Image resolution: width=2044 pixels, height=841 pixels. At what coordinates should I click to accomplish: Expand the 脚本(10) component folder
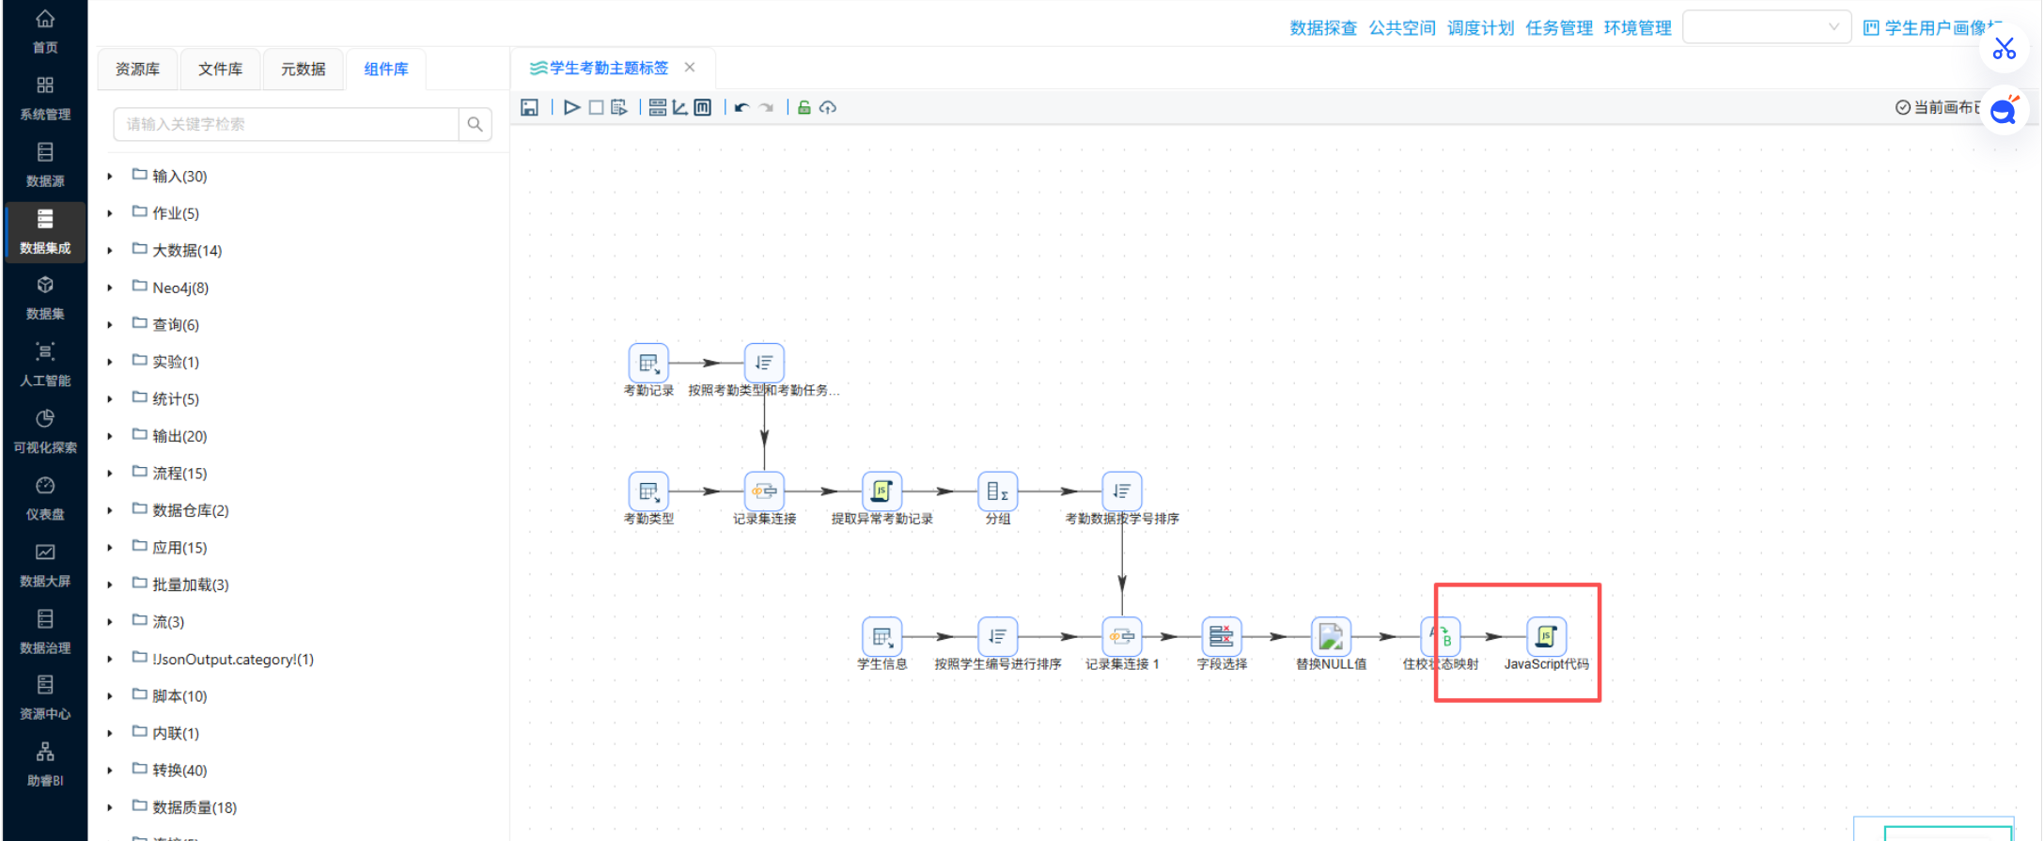(x=110, y=696)
